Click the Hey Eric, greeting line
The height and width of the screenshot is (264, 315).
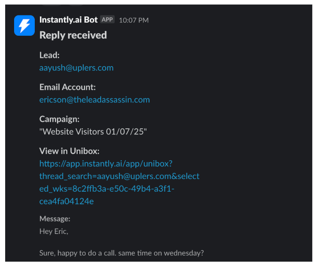pos(54,231)
